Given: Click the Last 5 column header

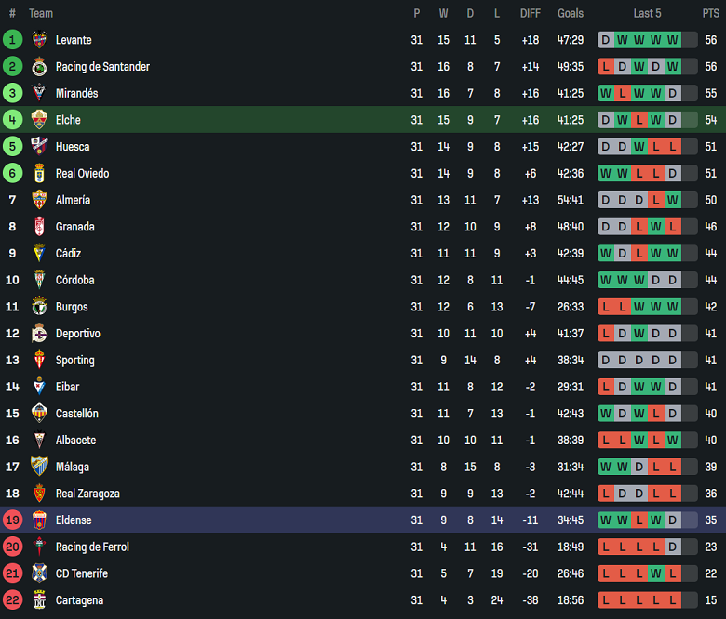Looking at the screenshot, I should pos(647,13).
